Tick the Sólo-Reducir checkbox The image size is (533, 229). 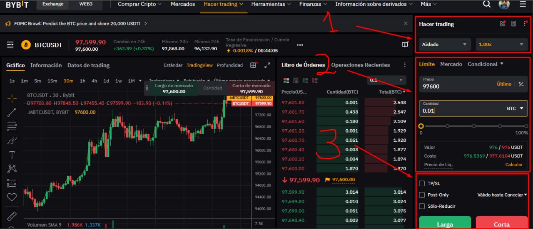tap(422, 206)
